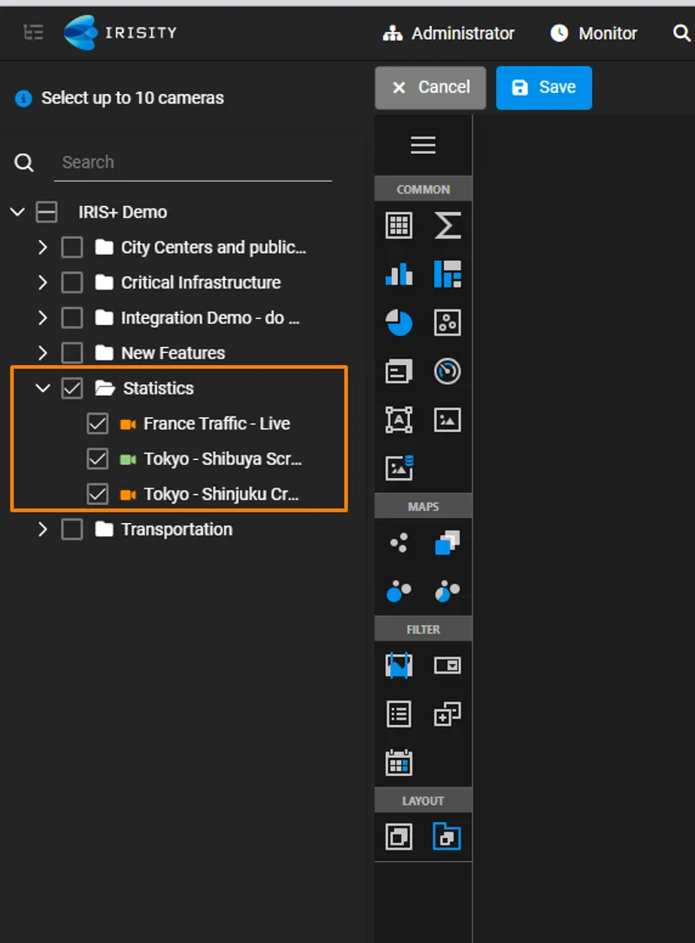Expand the Critical Infrastructure folder

43,282
